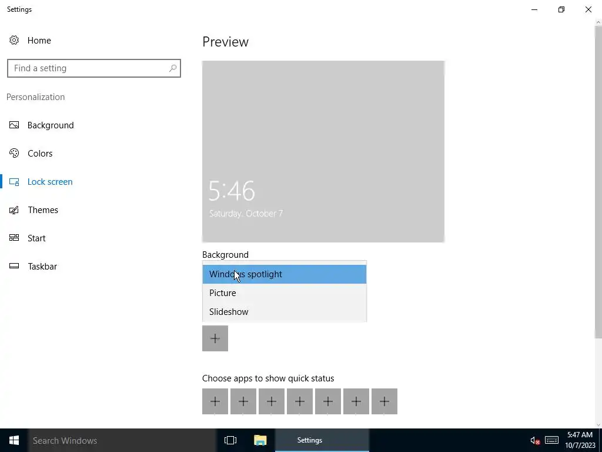Screen dimensions: 602x452
Task: Click the Background picture icon in sidebar
Action: pyautogui.click(x=14, y=125)
